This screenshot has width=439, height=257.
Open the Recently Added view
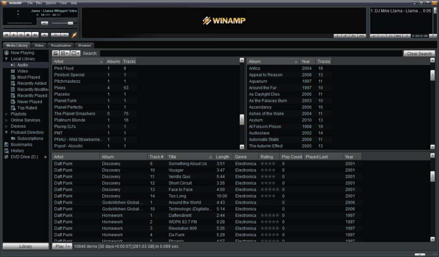(32, 83)
